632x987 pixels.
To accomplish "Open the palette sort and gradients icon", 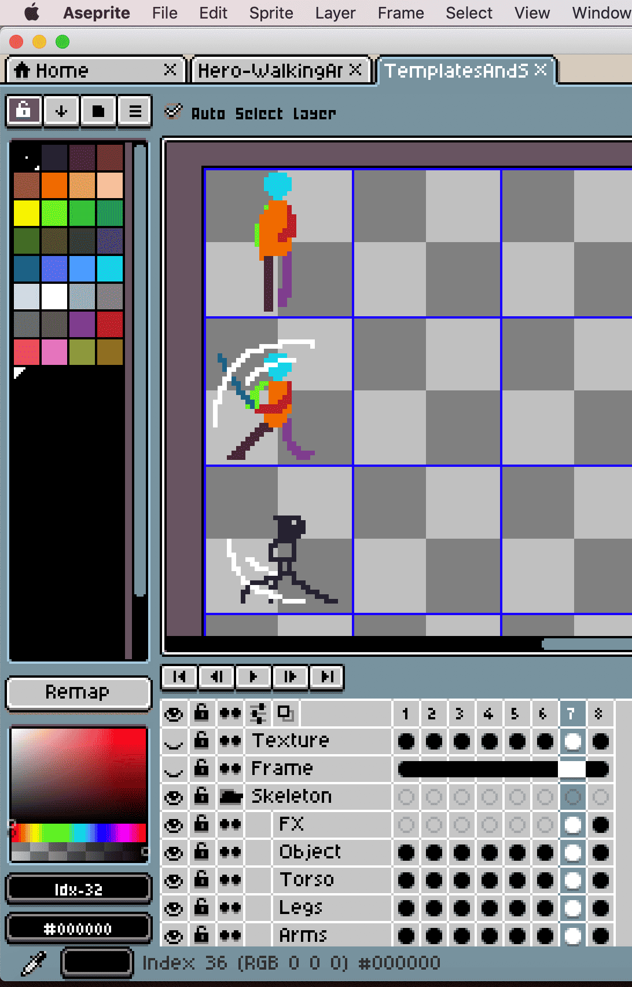I will click(61, 111).
